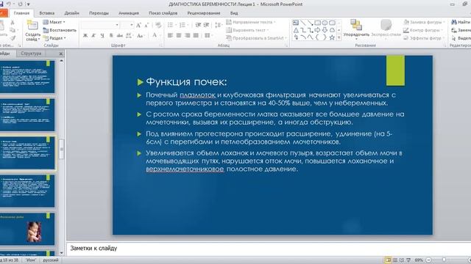Toggle Underline (Ч) formatting
This screenshot has height=264, width=471.
click(102, 36)
